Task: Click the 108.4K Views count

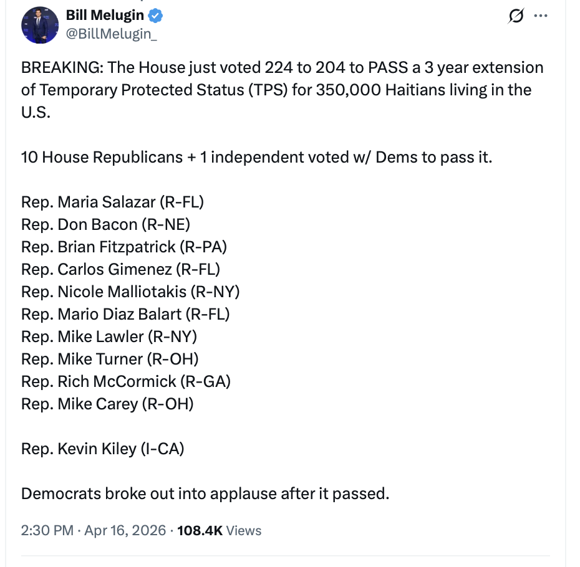Action: (220, 530)
